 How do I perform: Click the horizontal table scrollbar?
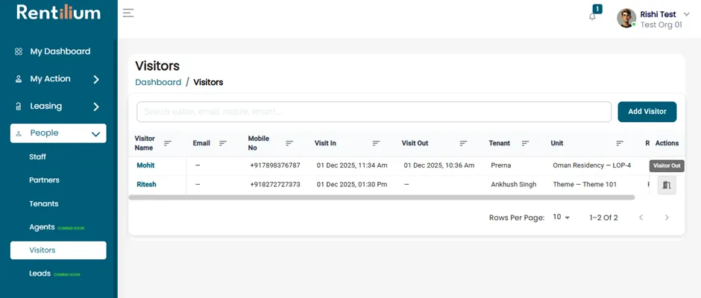pyautogui.click(x=382, y=197)
